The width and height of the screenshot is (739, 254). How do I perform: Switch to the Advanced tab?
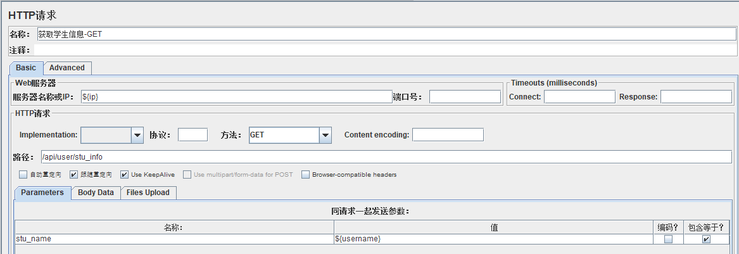pos(67,68)
